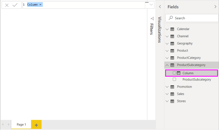The height and width of the screenshot is (130, 219).
Task: Go to the previous page tab arrow
Action: point(3,124)
